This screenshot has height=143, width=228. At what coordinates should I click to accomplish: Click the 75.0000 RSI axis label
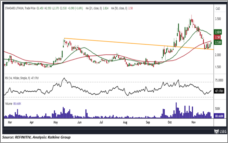pyautogui.click(x=219, y=80)
